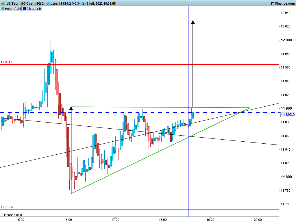This screenshot has width=296, height=222.
Task: Click the 19:00 time axis label
Action: 210,220
